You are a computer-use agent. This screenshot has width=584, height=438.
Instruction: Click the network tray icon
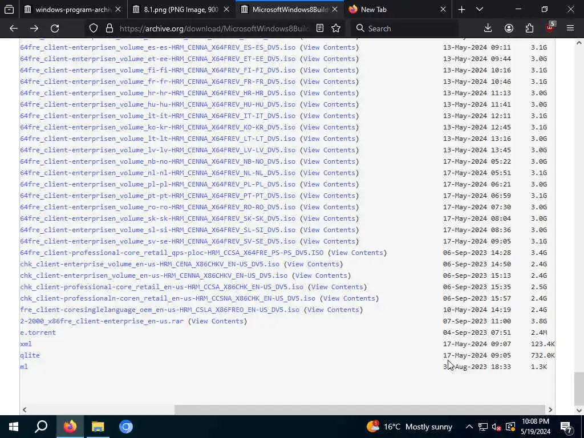click(482, 427)
